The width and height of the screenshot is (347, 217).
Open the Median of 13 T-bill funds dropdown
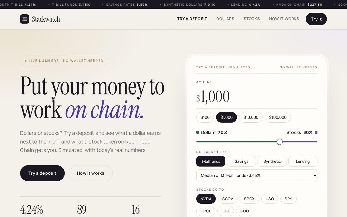pos(257,175)
